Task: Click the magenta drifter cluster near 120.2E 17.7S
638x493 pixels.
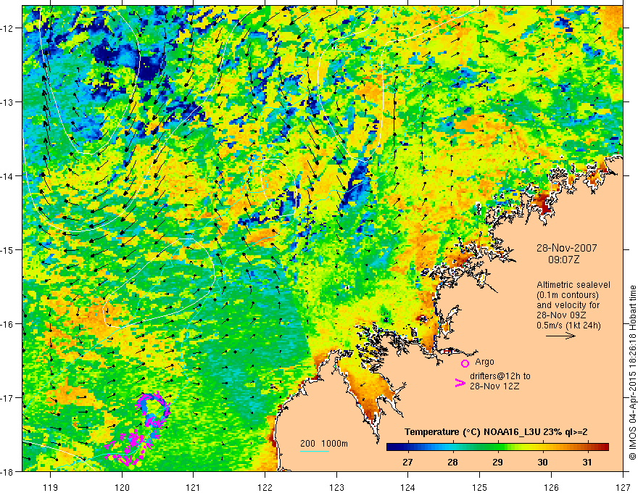Action: pos(129,449)
